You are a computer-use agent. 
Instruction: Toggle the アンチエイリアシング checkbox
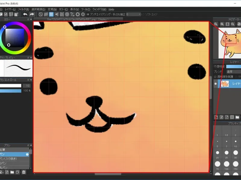coord(88,14)
